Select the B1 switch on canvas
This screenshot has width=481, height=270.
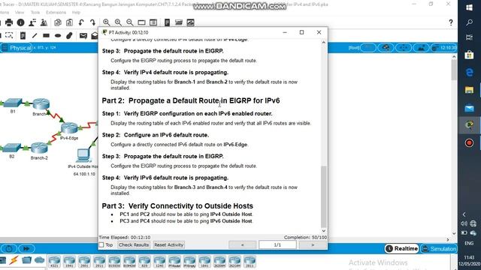pos(12,102)
